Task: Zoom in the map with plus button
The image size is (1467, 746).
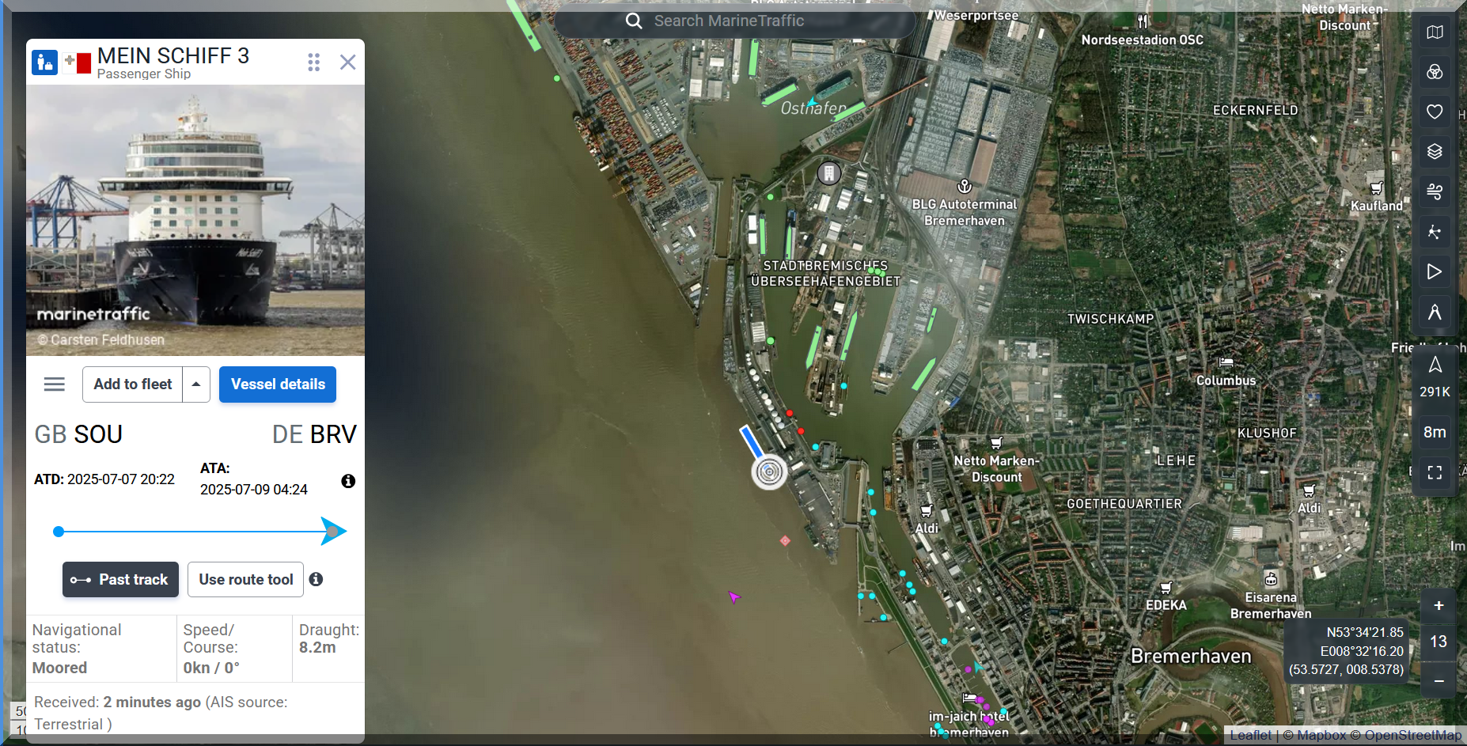Action: click(1438, 606)
